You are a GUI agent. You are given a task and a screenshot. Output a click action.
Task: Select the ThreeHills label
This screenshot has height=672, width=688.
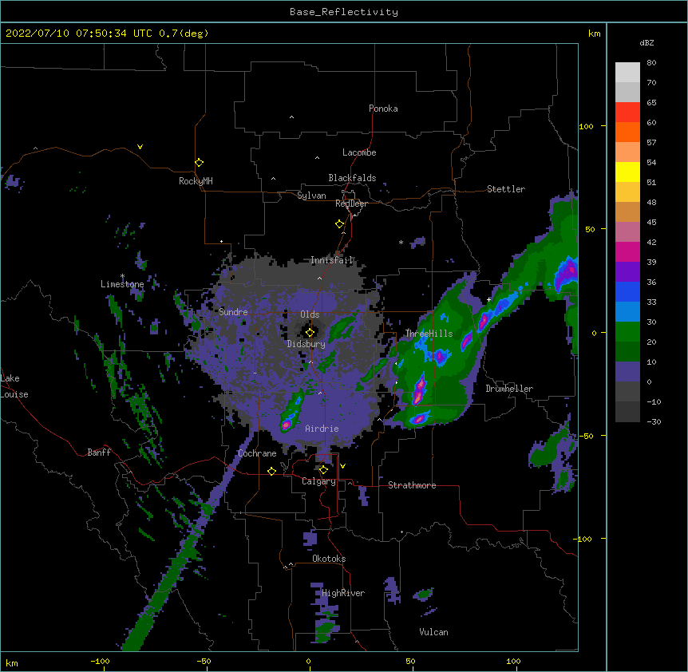[429, 334]
